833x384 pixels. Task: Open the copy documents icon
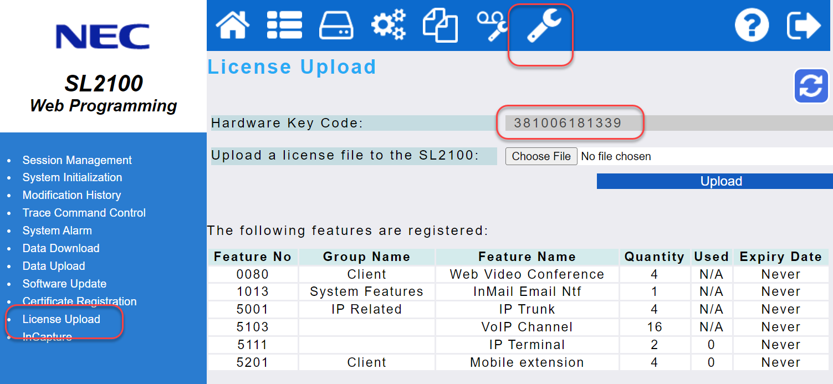click(x=440, y=25)
